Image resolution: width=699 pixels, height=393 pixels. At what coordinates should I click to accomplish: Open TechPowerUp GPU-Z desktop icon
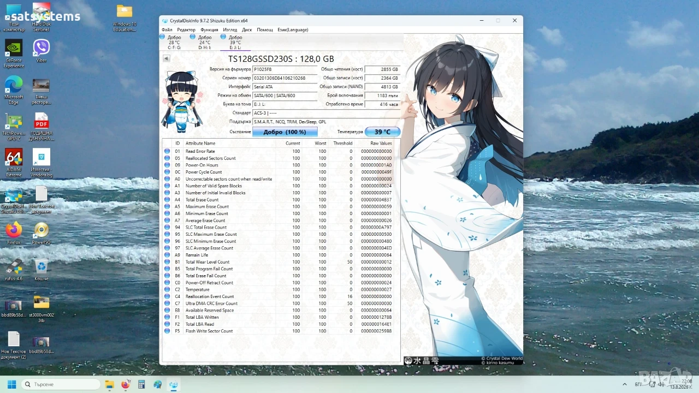[x=14, y=127]
